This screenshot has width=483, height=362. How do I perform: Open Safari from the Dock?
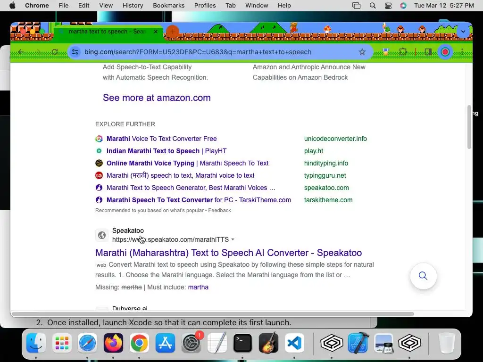coord(87,343)
